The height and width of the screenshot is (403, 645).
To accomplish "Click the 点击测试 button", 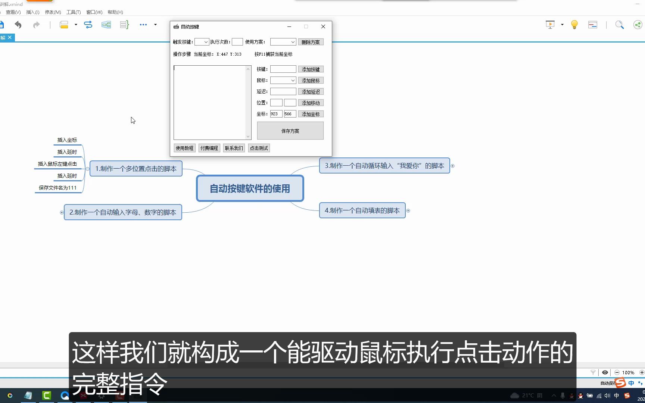I will click(x=259, y=148).
